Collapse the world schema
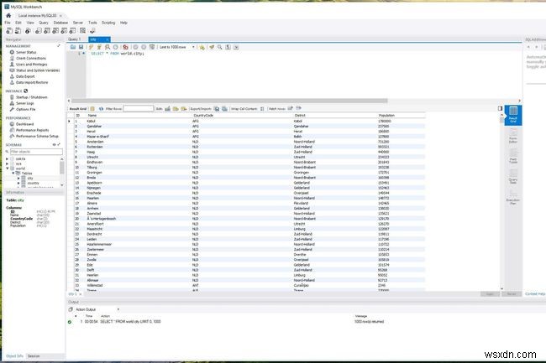Viewport: 546px width, 363px height. pos(8,169)
